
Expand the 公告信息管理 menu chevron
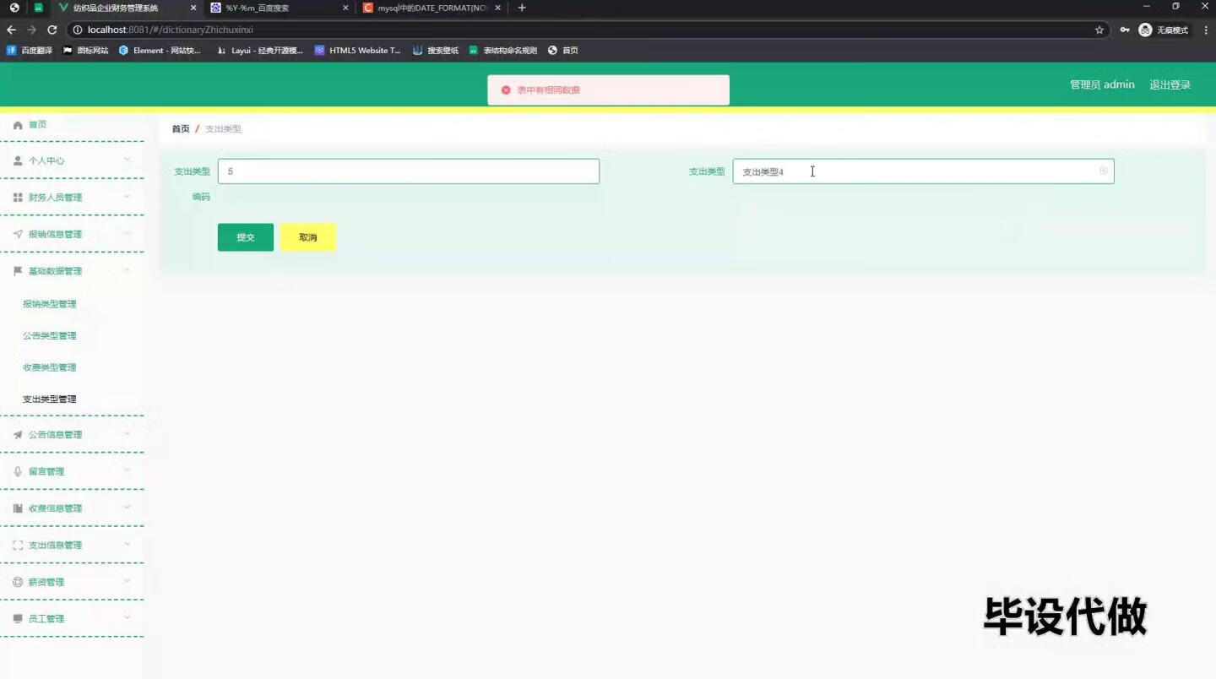pyautogui.click(x=127, y=434)
